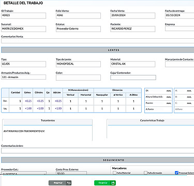Click the ANTIRRAYAS CON TRATAMIENTO U.V. text
This screenshot has width=194, height=186.
(24, 131)
